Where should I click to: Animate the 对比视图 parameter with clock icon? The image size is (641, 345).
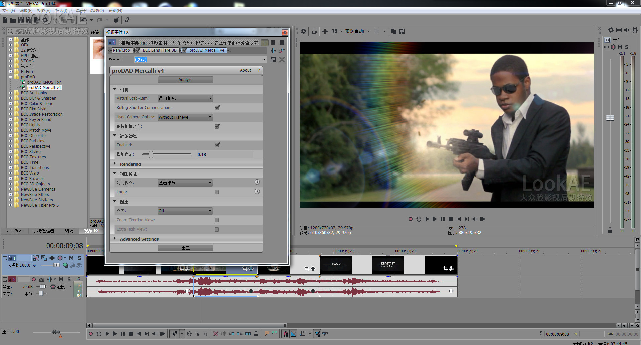pos(257,182)
